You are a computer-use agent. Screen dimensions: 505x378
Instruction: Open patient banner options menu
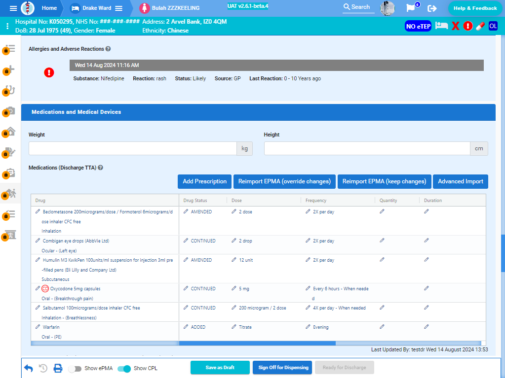7,26
